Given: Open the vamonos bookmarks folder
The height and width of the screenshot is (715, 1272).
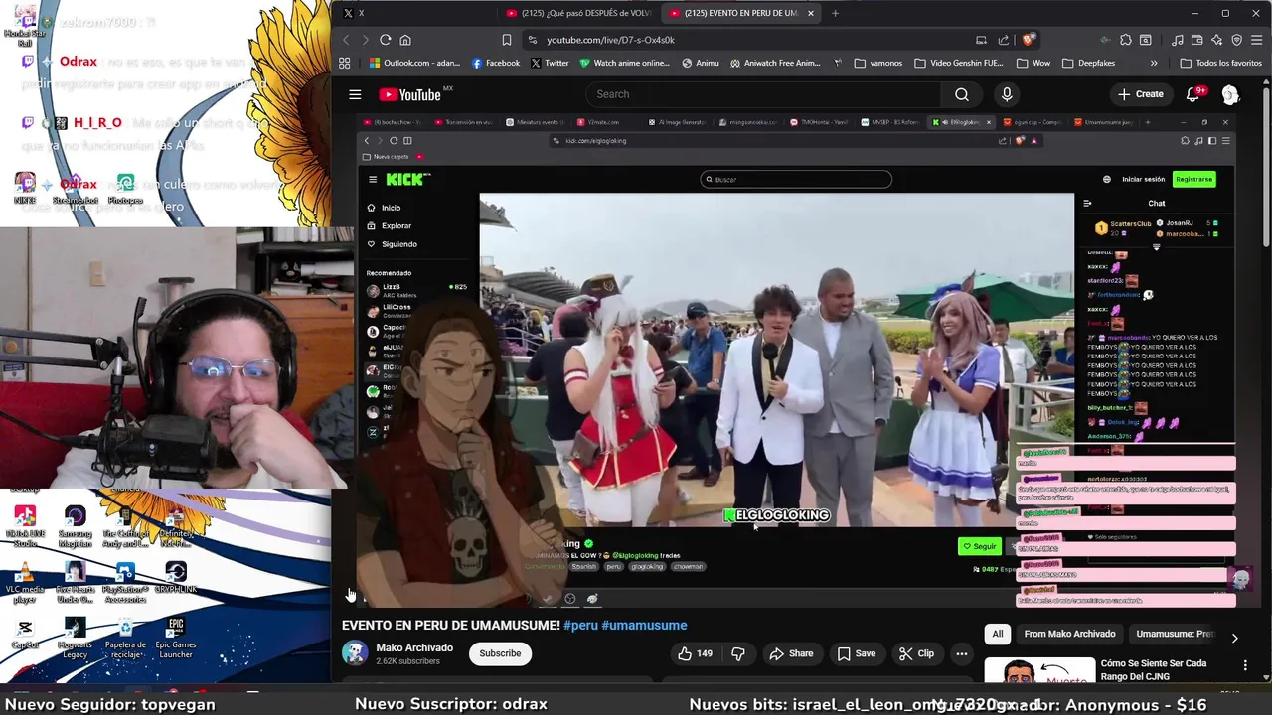Looking at the screenshot, I should 876,63.
